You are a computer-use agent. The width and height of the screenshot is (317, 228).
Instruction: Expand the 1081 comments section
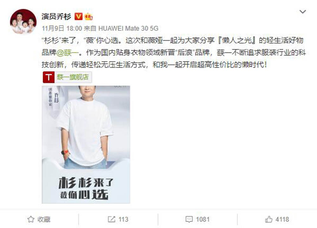[197, 219]
